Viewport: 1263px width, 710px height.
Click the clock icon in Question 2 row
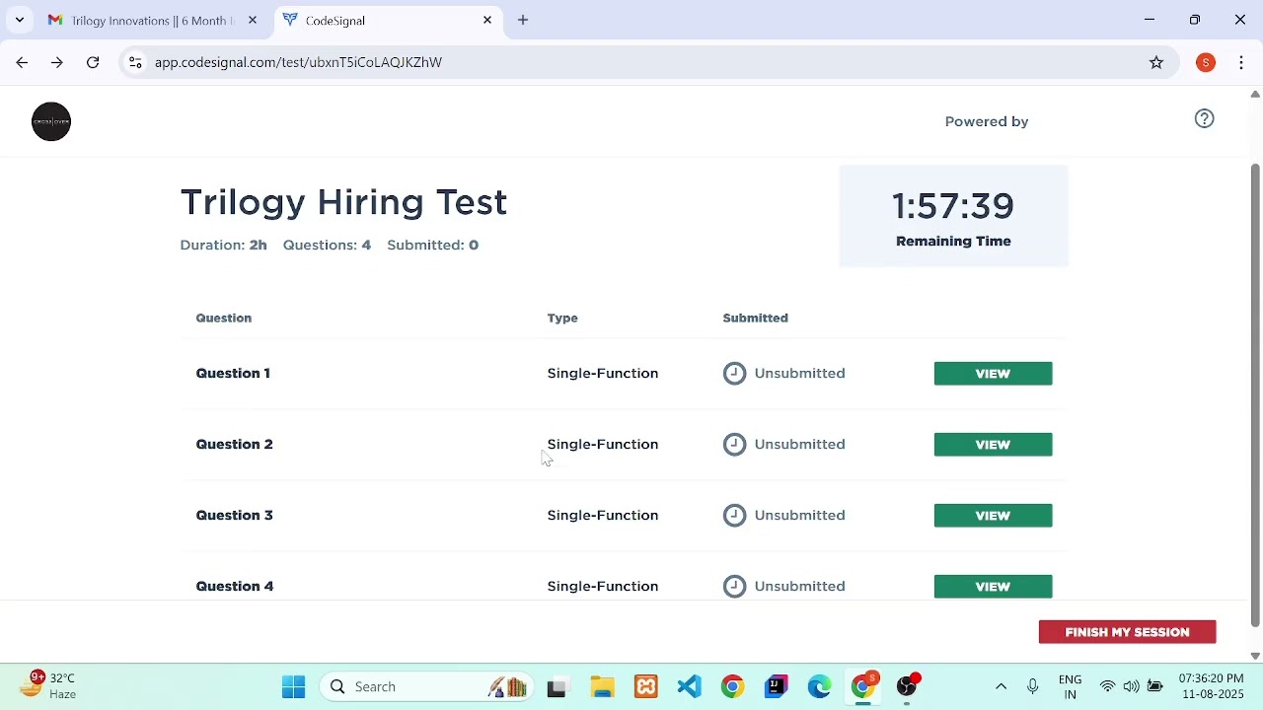click(734, 444)
